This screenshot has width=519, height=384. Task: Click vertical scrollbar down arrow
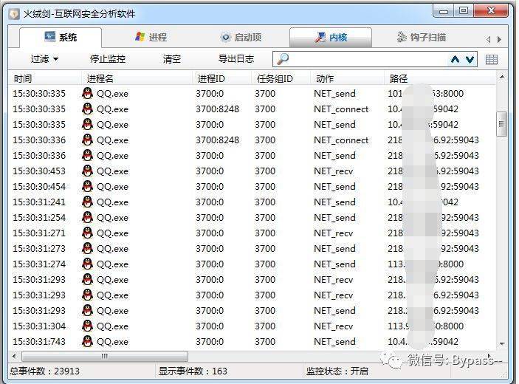pyautogui.click(x=502, y=344)
